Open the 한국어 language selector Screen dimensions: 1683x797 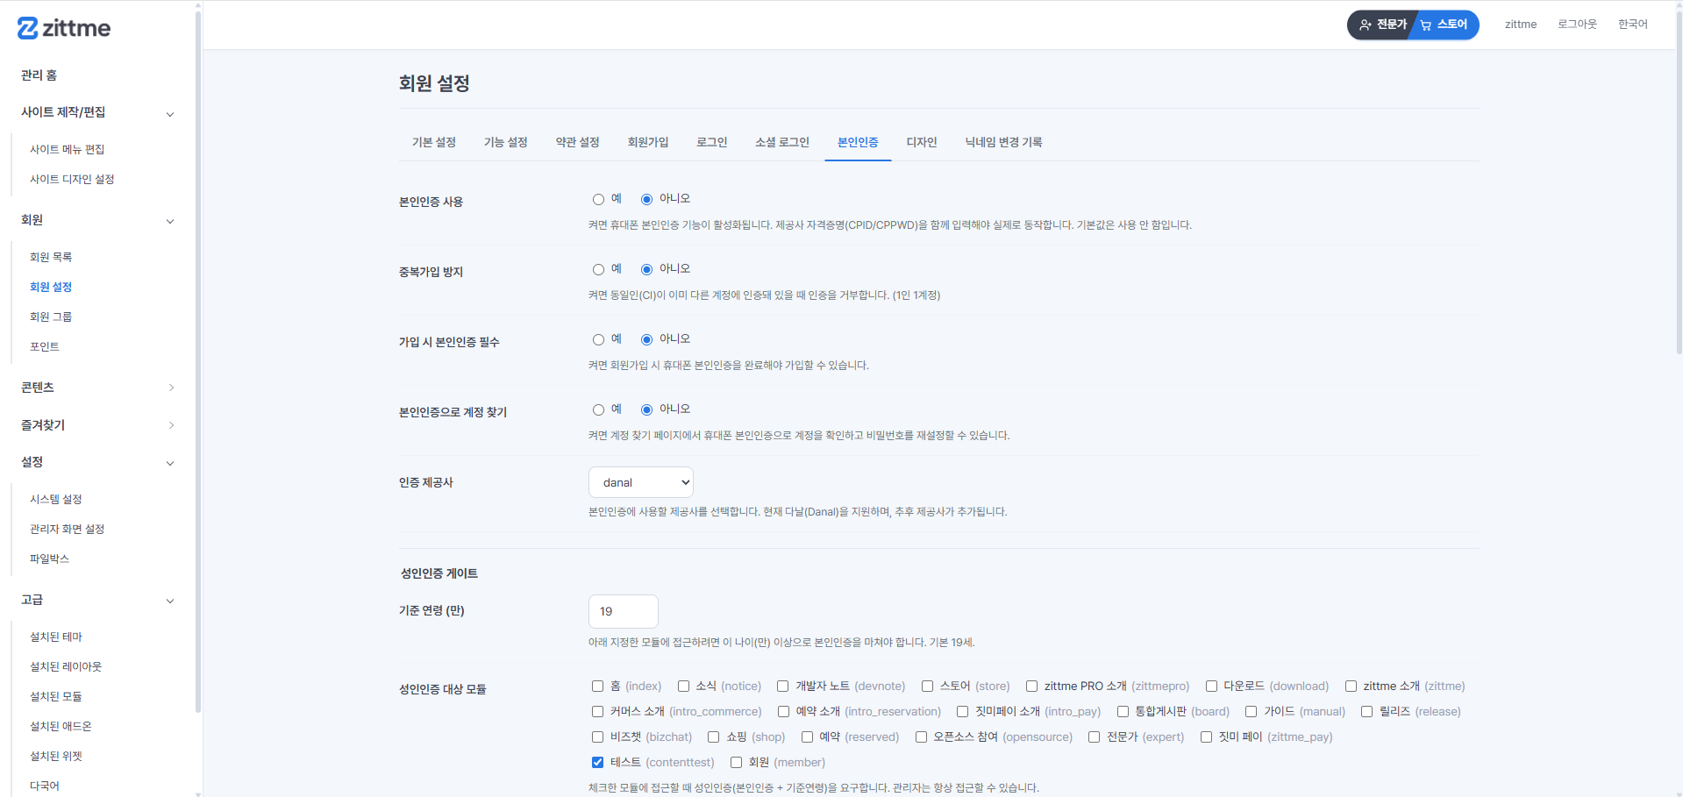click(1632, 25)
